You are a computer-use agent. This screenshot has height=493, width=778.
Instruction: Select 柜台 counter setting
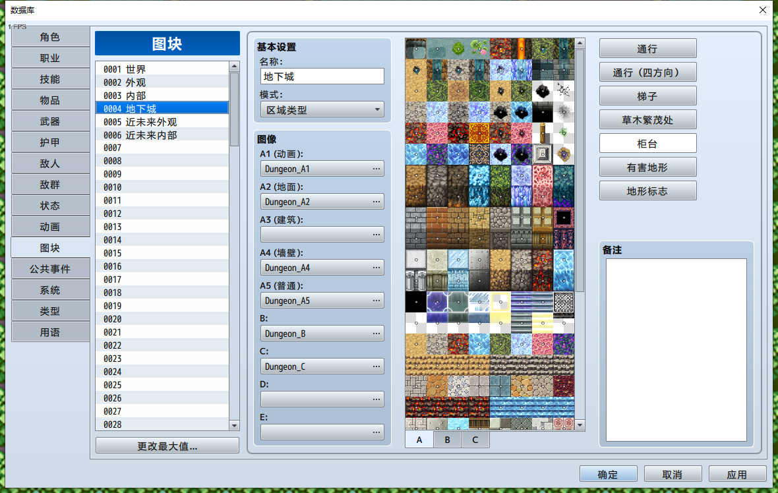pyautogui.click(x=647, y=144)
